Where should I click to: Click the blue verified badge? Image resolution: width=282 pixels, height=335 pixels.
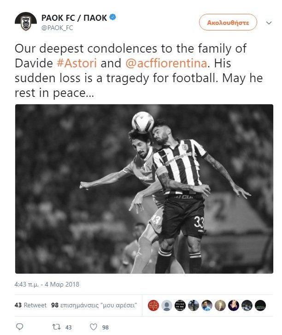(x=112, y=17)
